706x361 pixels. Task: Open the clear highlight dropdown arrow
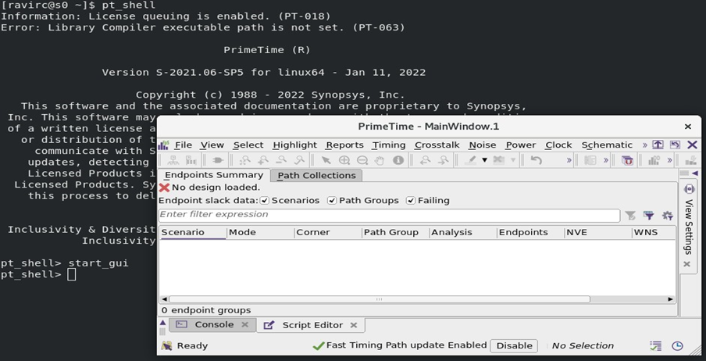coord(513,160)
